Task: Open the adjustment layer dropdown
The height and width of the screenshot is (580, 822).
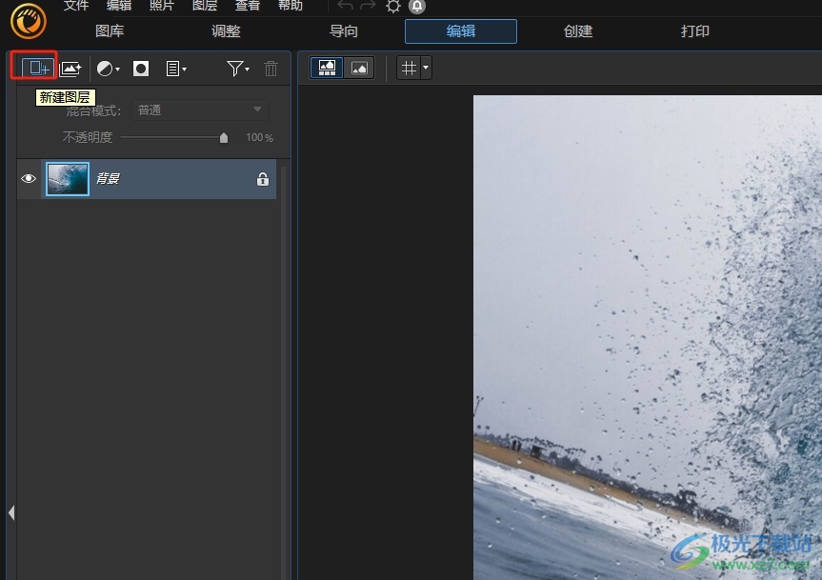Action: pos(109,69)
